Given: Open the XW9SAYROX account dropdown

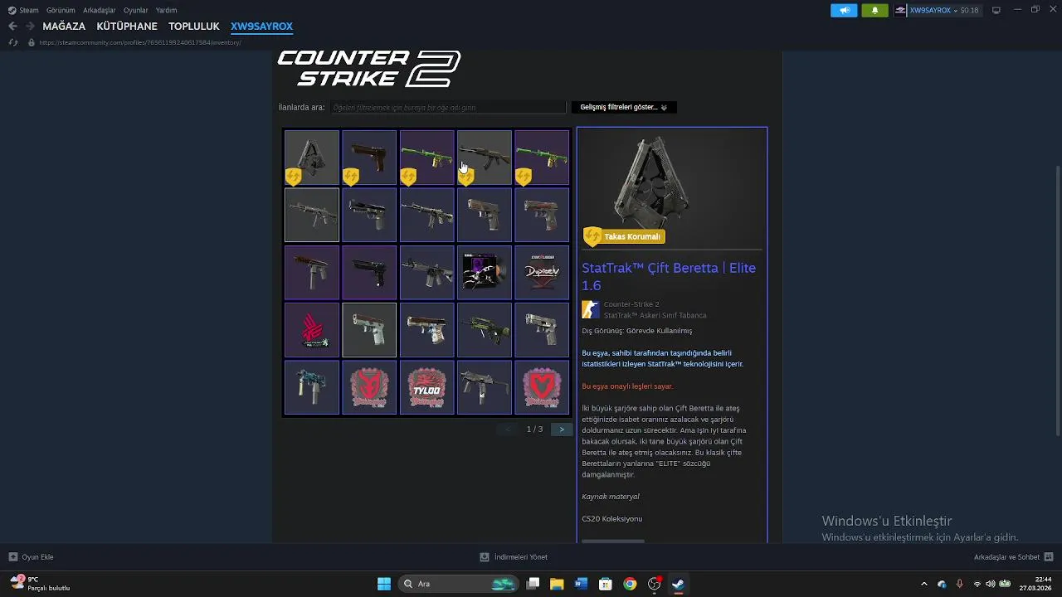Looking at the screenshot, I should click(x=938, y=10).
